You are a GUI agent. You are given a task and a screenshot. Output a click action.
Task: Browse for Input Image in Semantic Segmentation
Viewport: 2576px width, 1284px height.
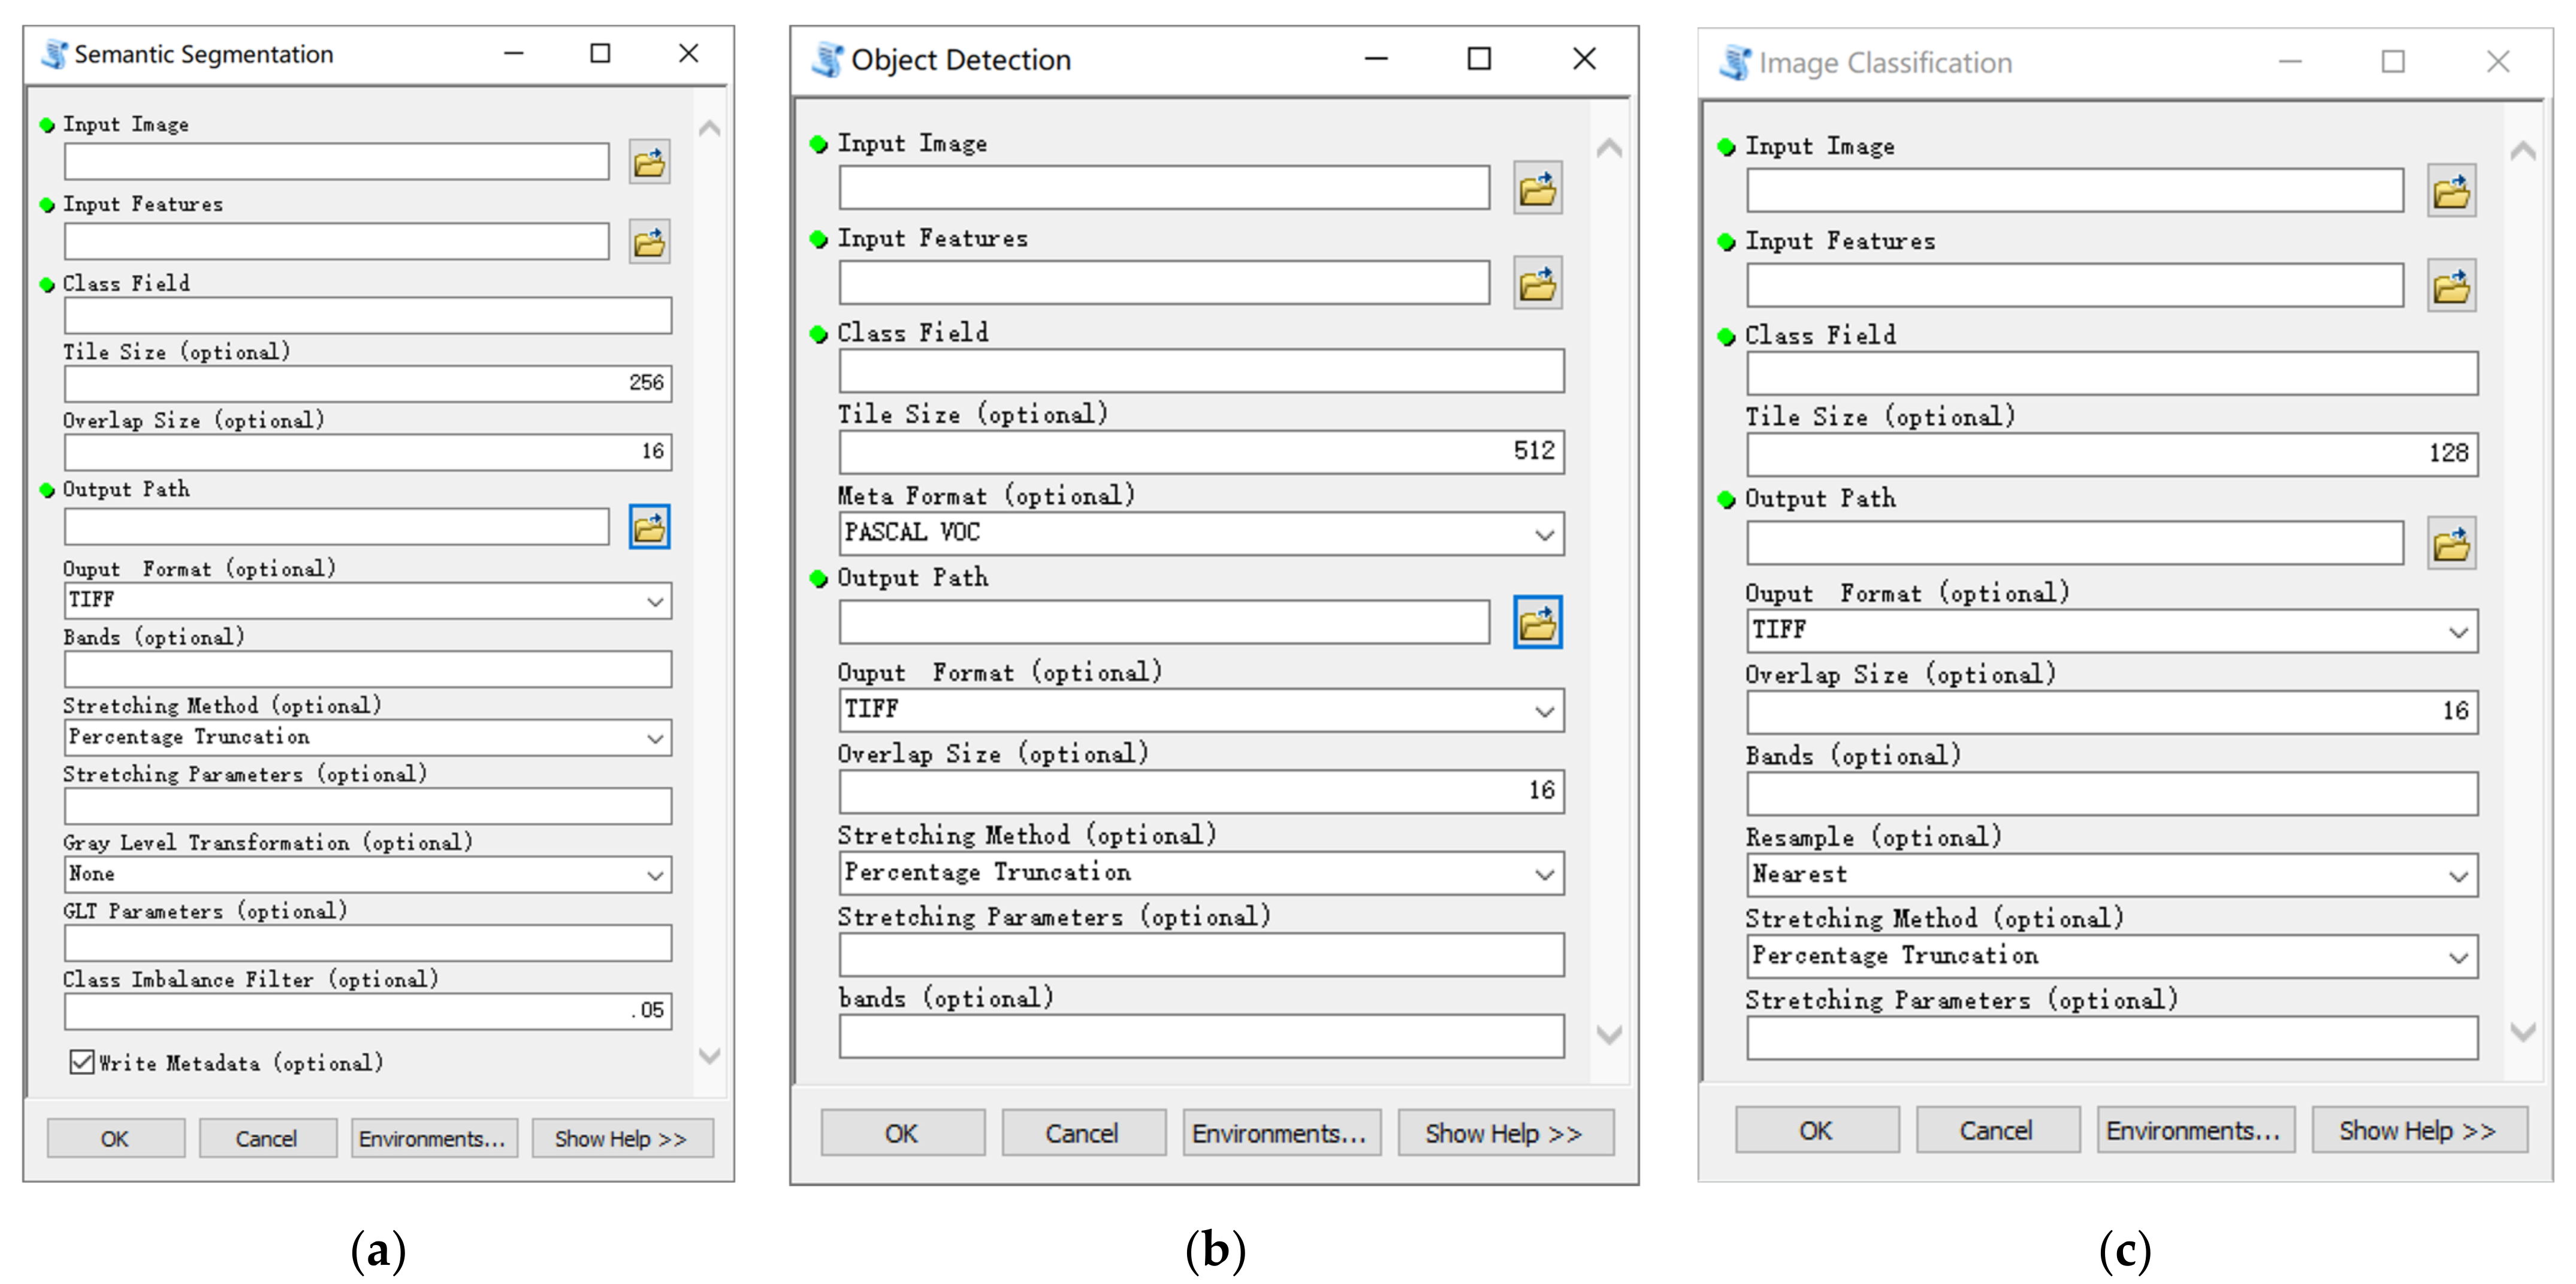649,162
